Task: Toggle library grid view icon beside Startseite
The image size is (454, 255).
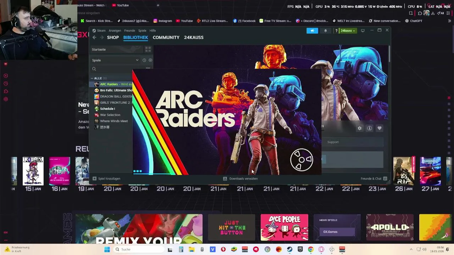Action: click(148, 49)
